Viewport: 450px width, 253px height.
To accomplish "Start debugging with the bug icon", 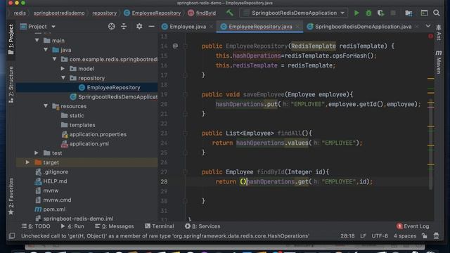I will 368,13.
